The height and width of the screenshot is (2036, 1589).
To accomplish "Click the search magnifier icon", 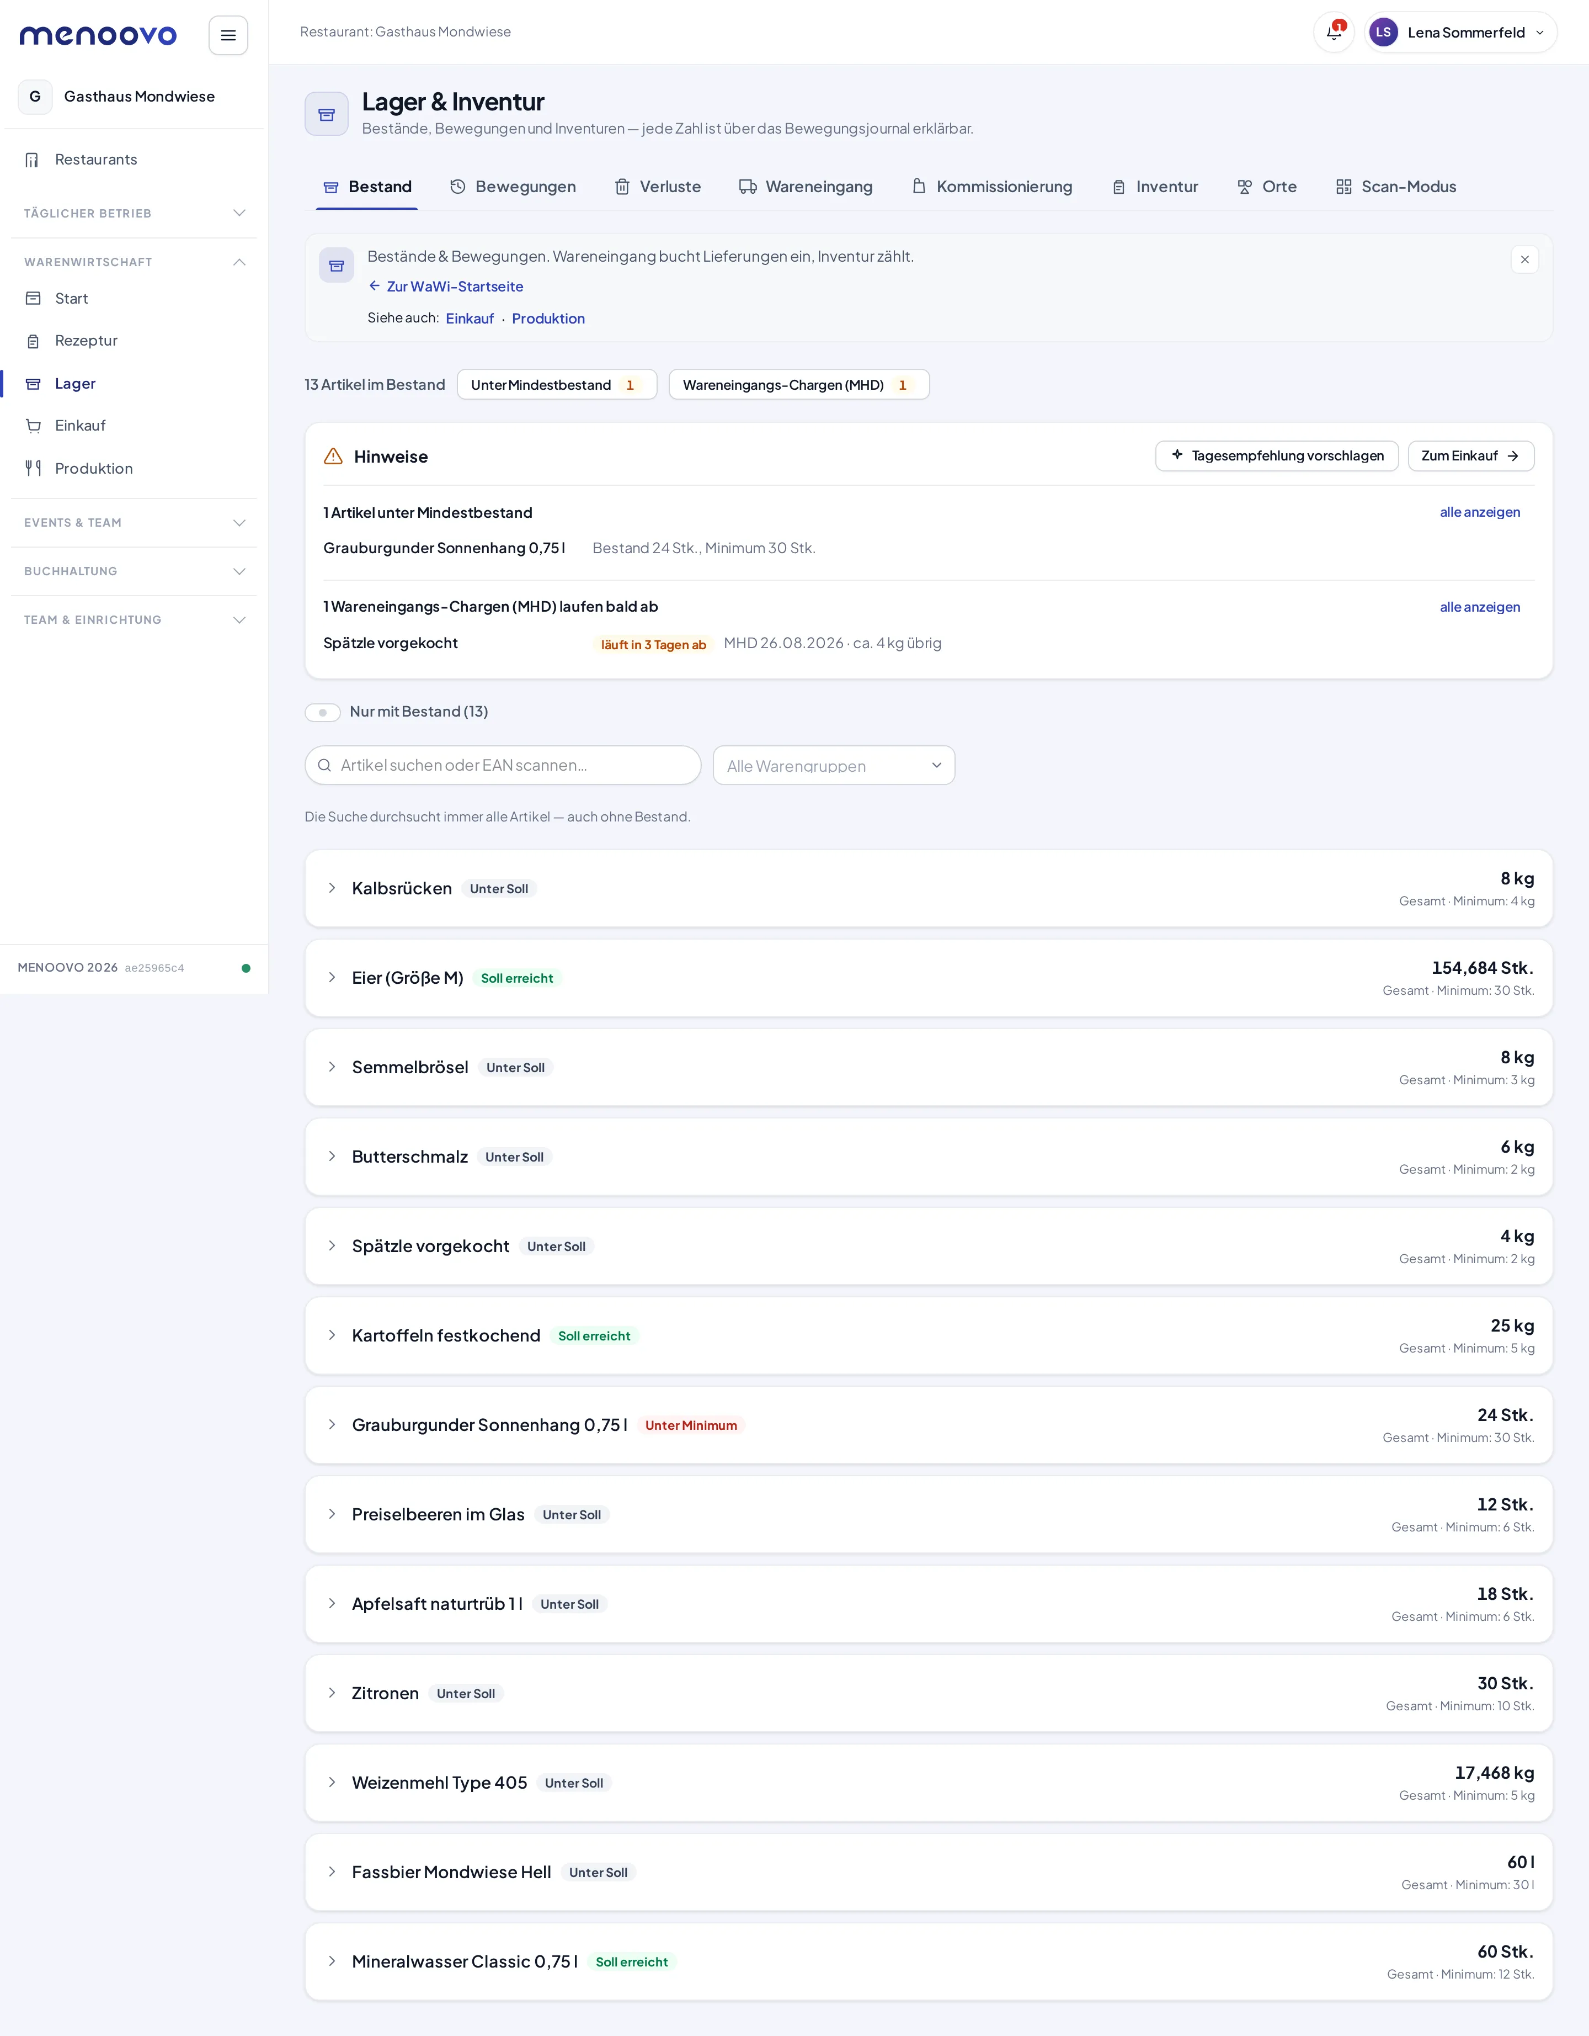I will (324, 765).
